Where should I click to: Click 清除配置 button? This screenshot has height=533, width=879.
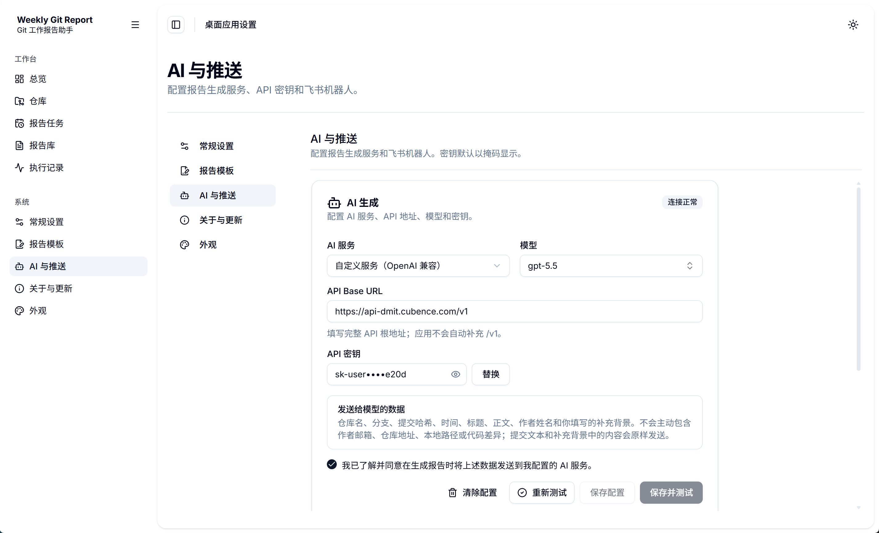(x=472, y=493)
